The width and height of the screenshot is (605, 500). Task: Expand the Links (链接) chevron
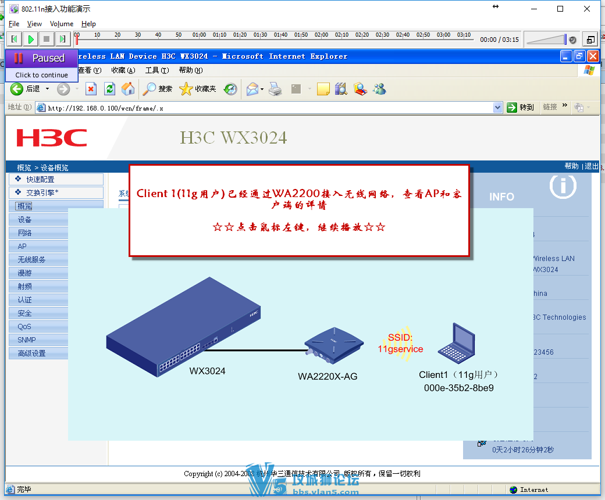pyautogui.click(x=565, y=105)
